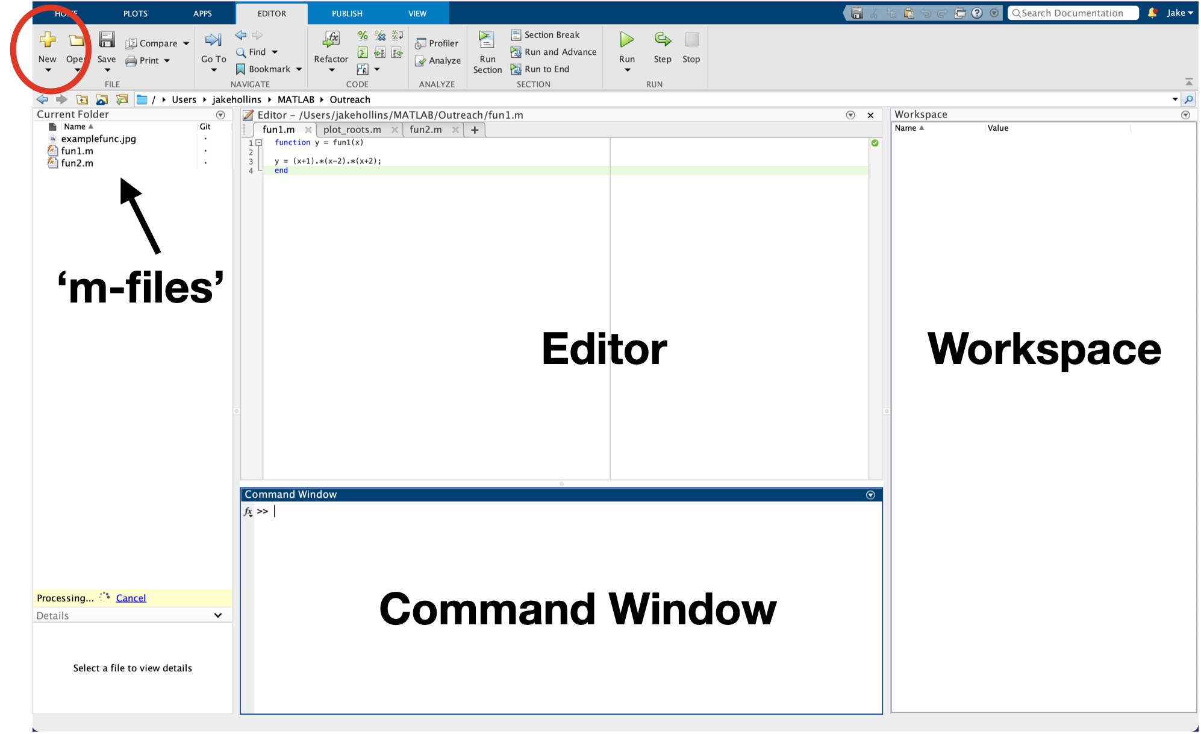Click the Run and Advance button
The height and width of the screenshot is (734, 1201).
click(554, 52)
